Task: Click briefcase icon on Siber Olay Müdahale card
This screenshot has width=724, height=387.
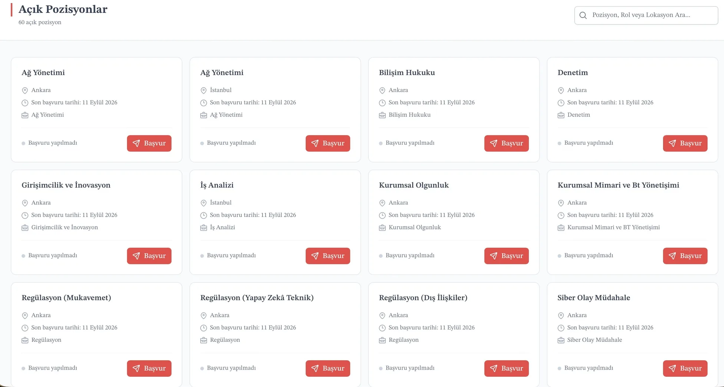Action: tap(561, 340)
